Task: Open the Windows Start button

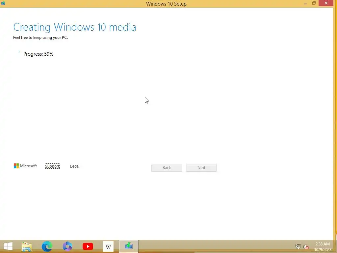Action: [8, 246]
